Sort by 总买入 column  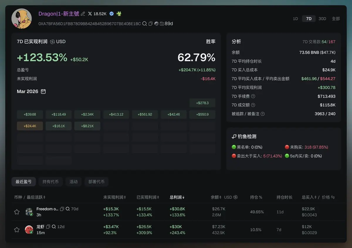tap(309, 197)
